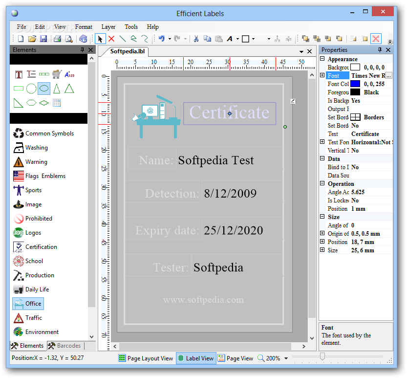Select the Text element tool
This screenshot has height=378, width=407.
coord(19,74)
